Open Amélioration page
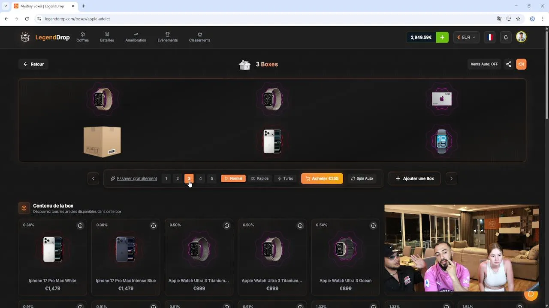 click(136, 37)
